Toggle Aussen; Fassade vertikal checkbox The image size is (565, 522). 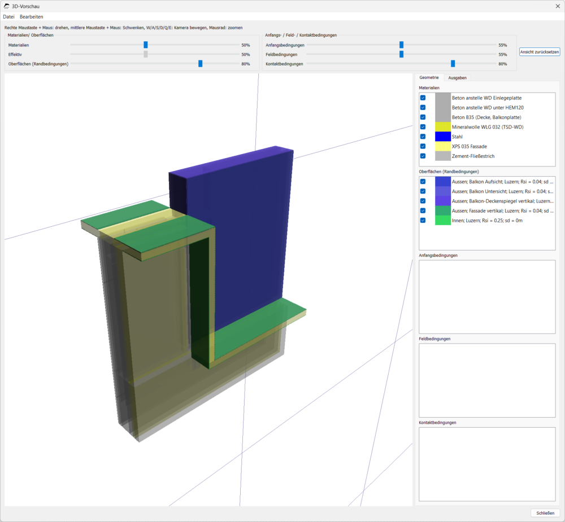[423, 210]
